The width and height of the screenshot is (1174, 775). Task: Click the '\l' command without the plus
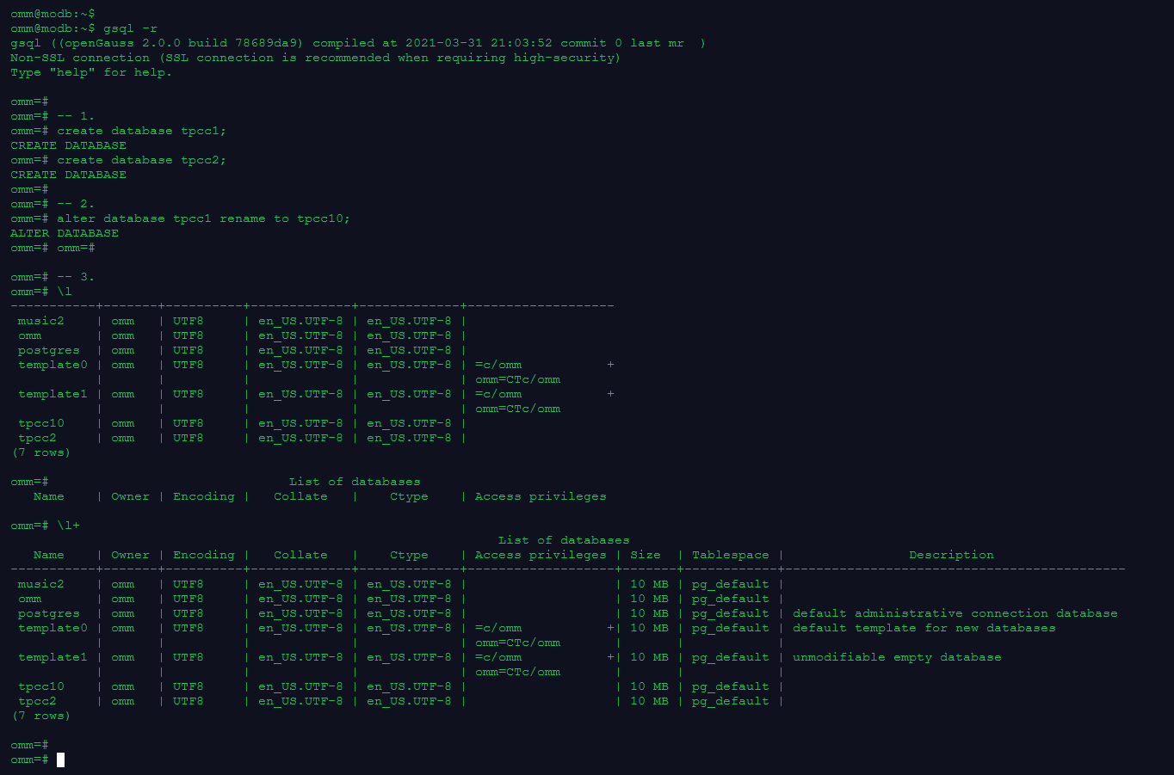[x=65, y=292]
